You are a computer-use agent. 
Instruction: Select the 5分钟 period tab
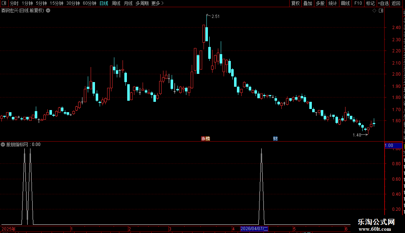41,3
